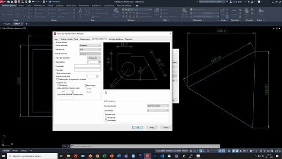The width and height of the screenshot is (282, 159).
Task: Click the AutoCAD icon in the taskbar
Action: pos(148,156)
